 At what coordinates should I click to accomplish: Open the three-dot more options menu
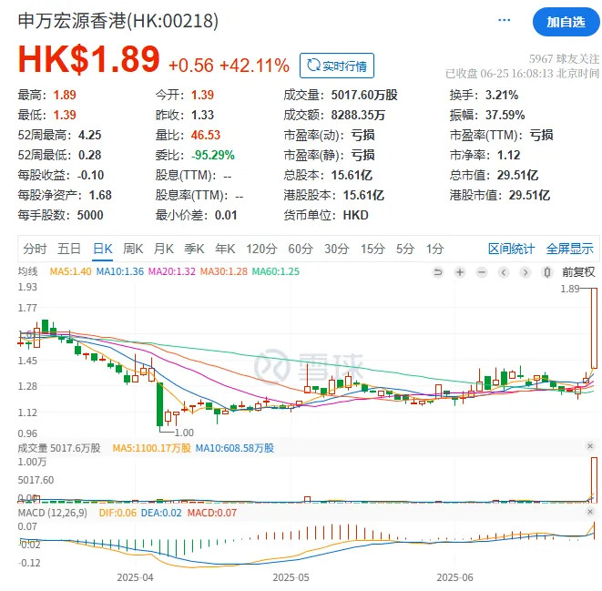point(504,20)
